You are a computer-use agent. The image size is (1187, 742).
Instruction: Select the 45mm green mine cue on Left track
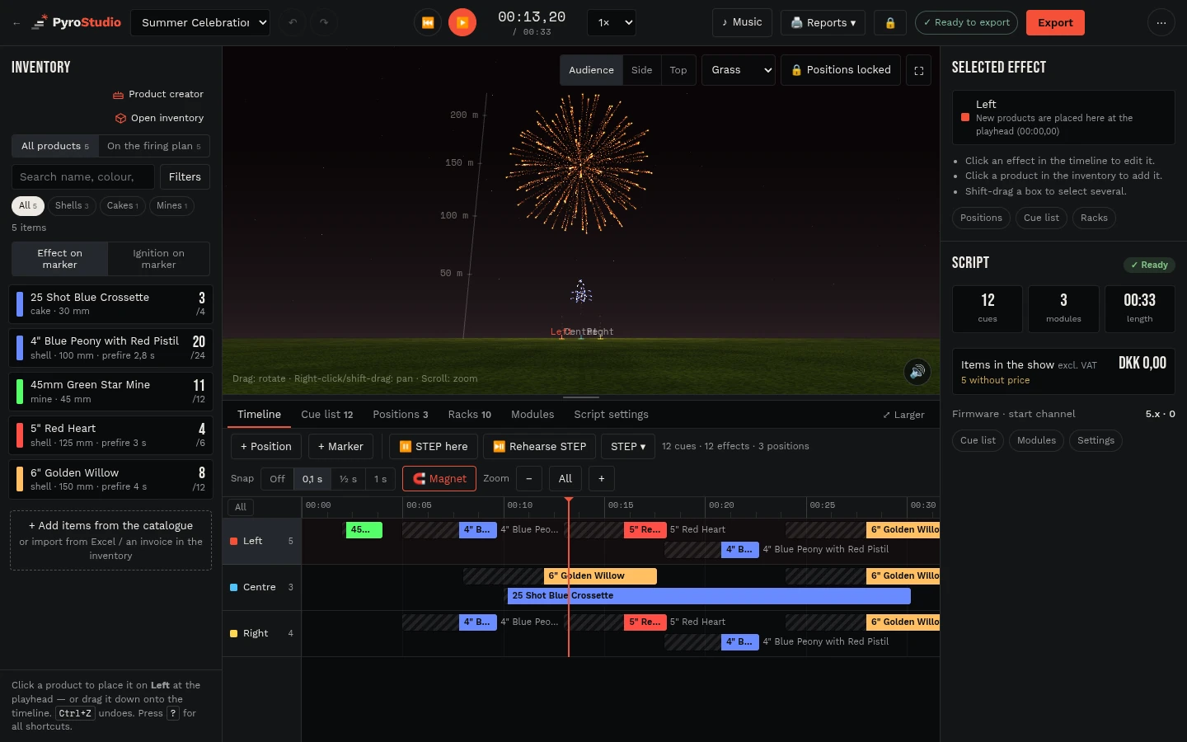pos(364,530)
